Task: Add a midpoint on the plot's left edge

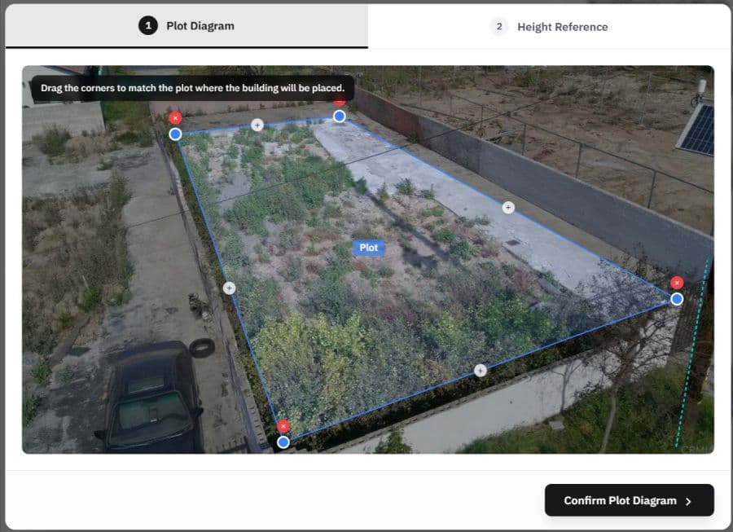Action: [229, 288]
